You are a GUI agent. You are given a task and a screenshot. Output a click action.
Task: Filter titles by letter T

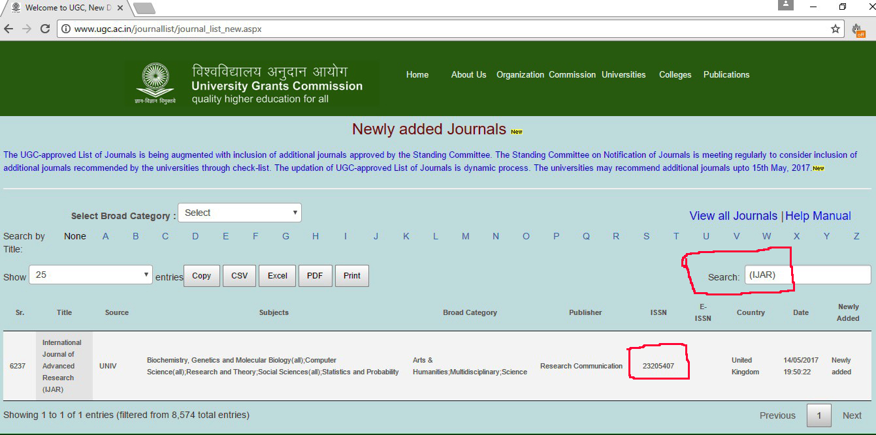point(676,236)
